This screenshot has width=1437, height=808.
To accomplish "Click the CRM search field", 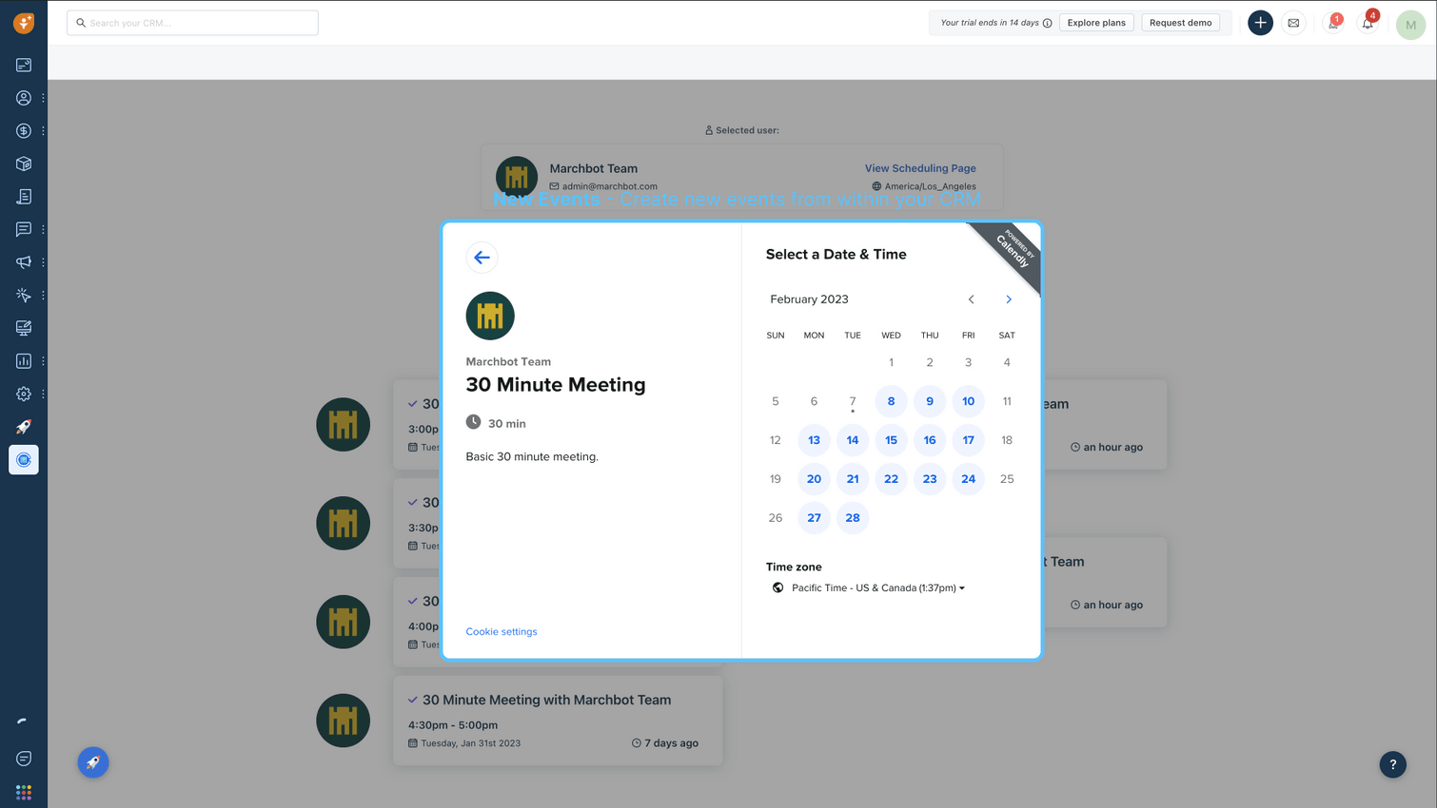I will 190,22.
